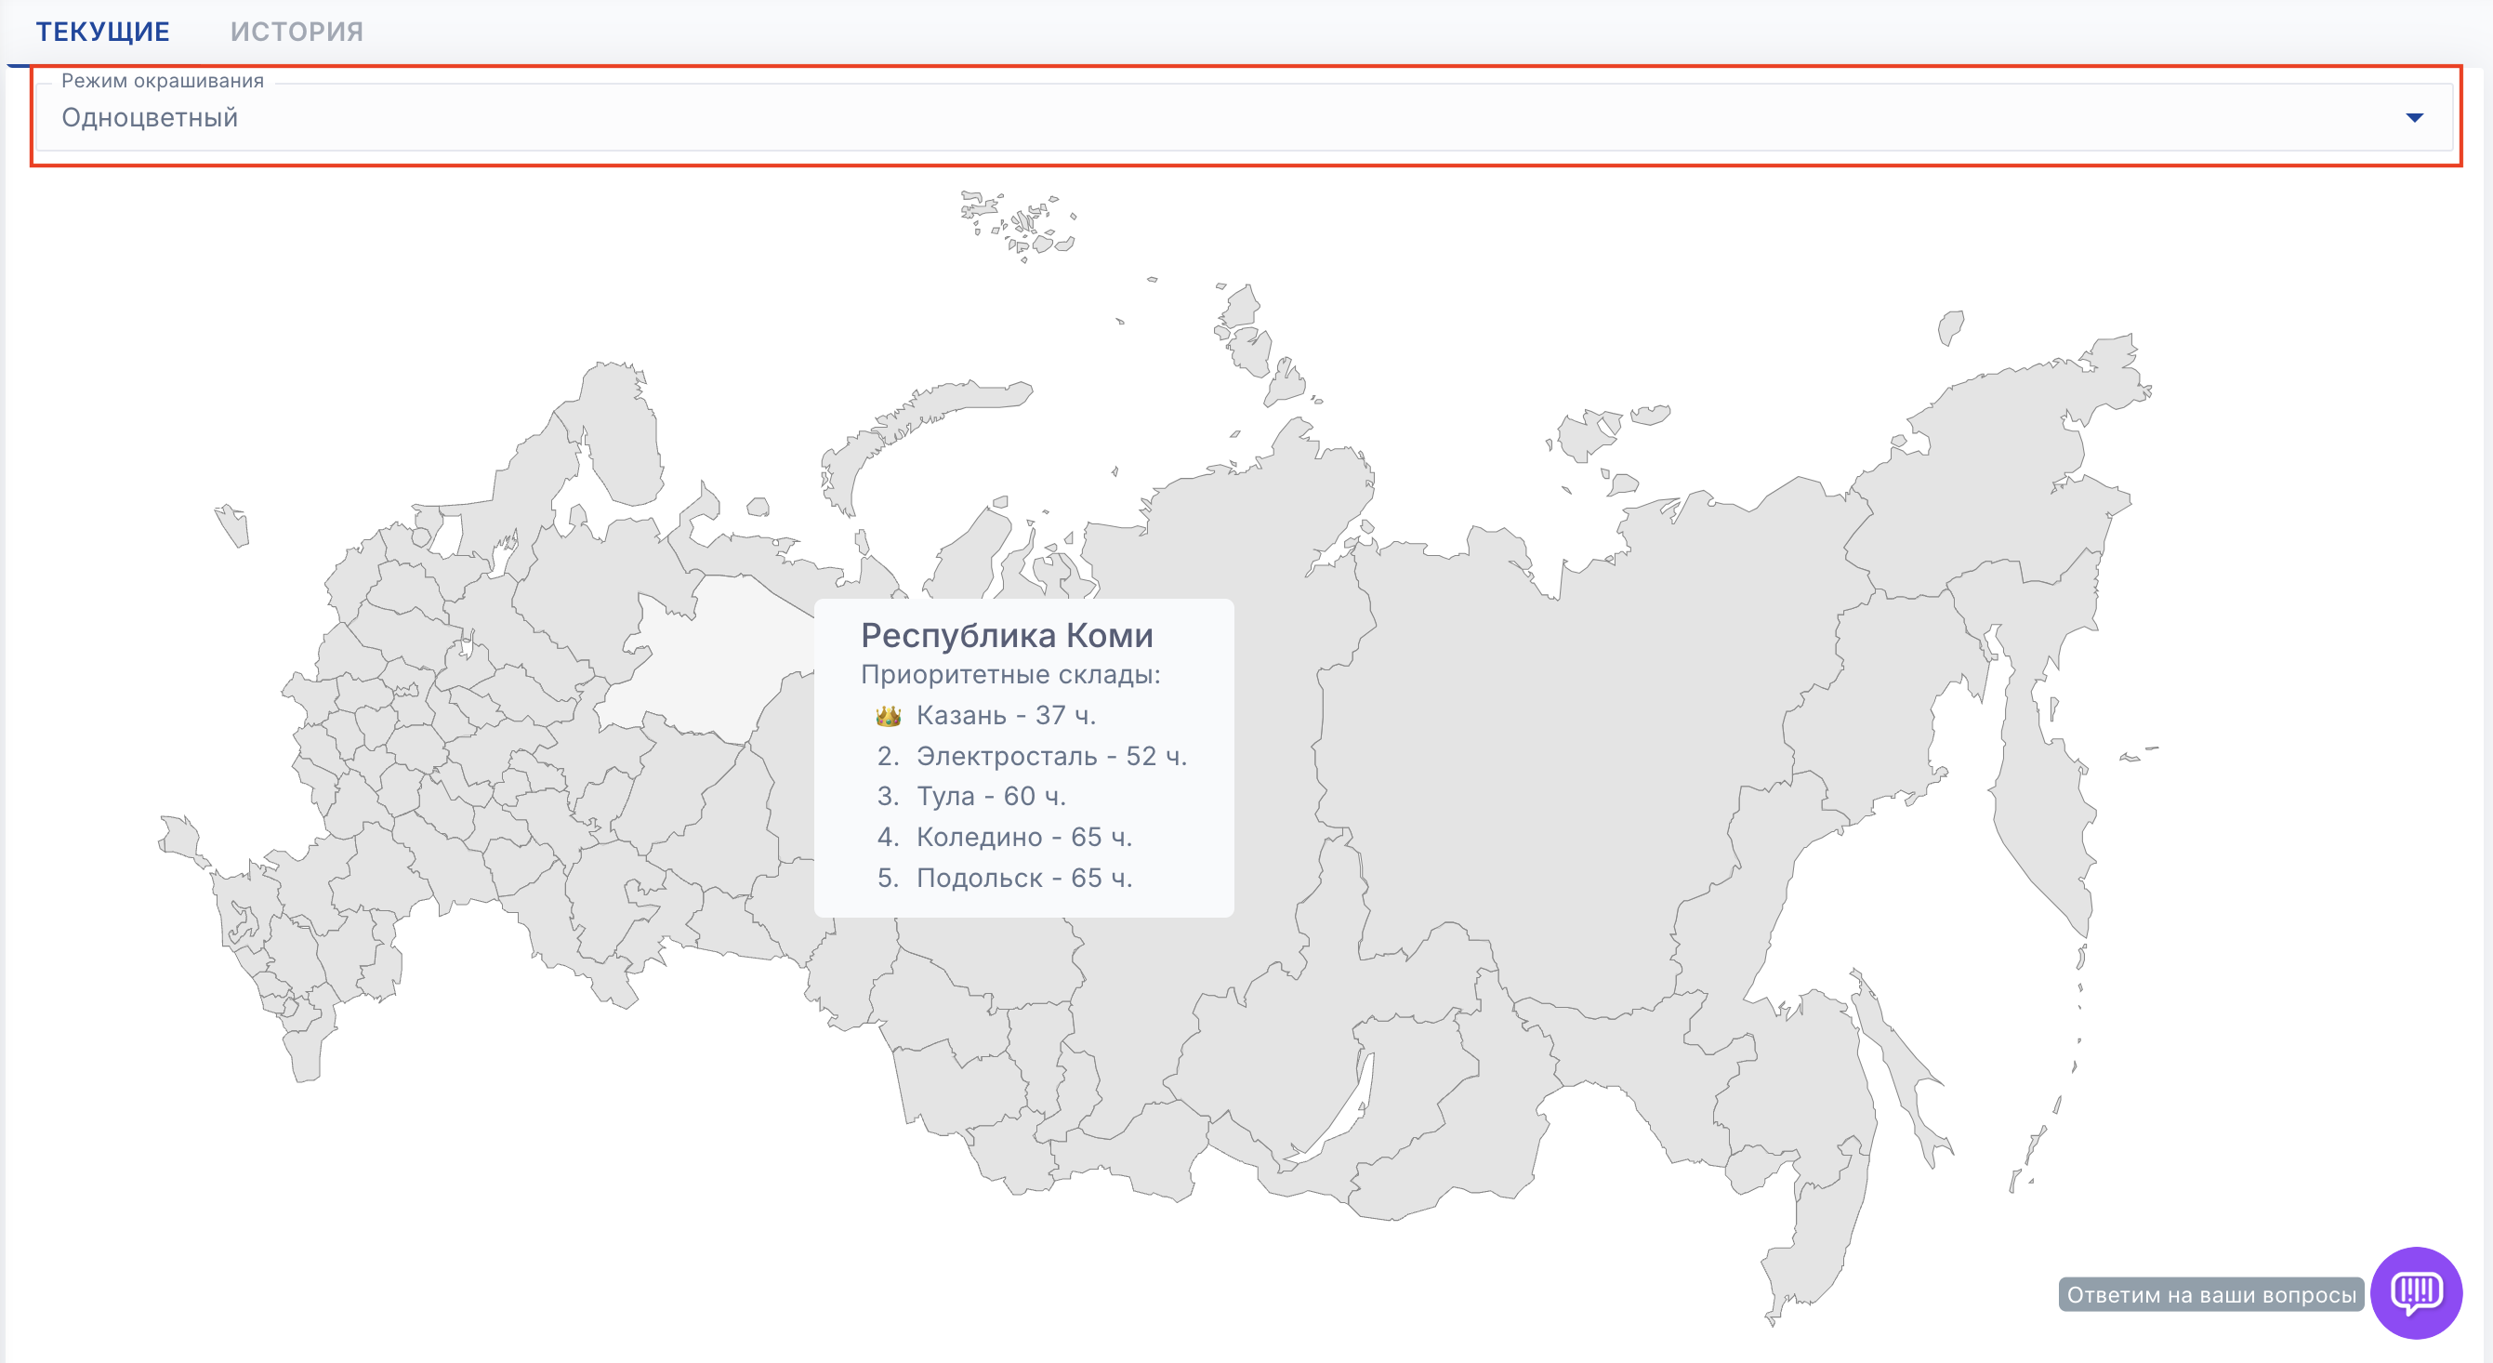Viewport: 2493px width, 1363px height.
Task: Click Электросталь - 52 ч. list entry
Action: [x=1050, y=756]
